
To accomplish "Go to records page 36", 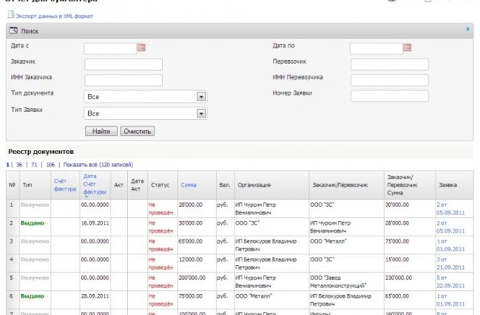I will coord(19,165).
